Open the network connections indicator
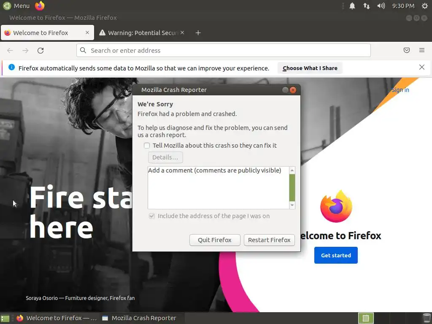 click(367, 6)
